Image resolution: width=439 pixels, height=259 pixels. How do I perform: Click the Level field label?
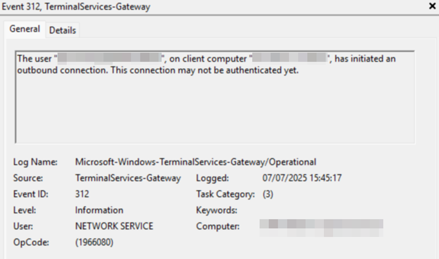point(25,210)
